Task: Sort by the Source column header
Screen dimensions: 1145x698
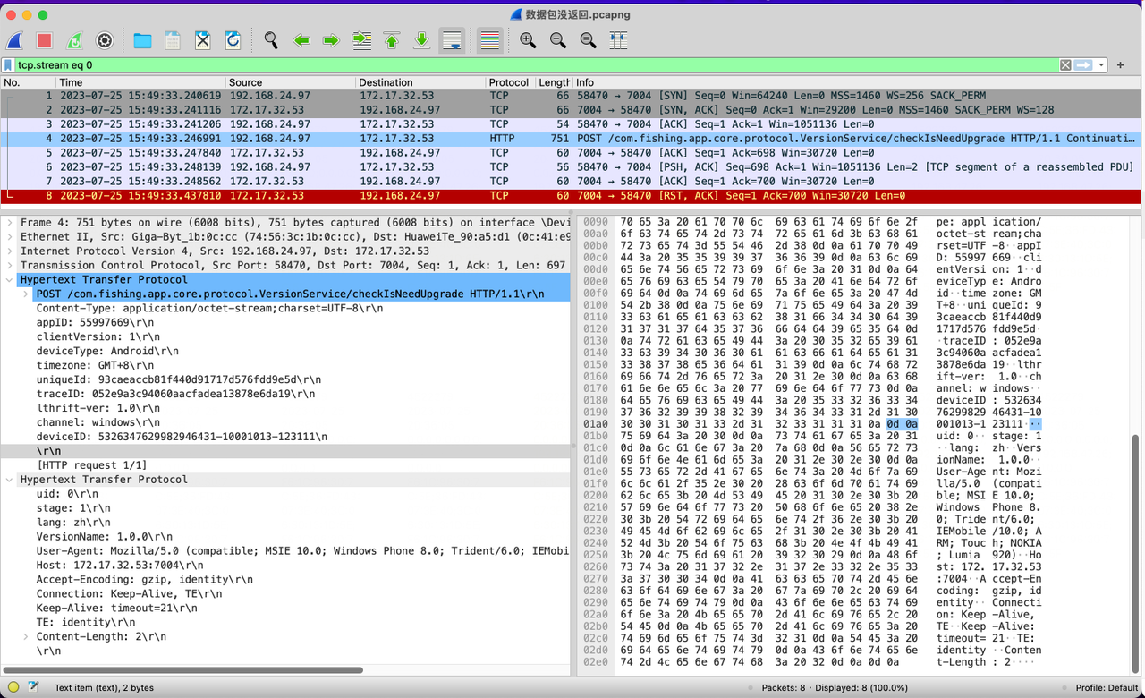Action: click(290, 82)
